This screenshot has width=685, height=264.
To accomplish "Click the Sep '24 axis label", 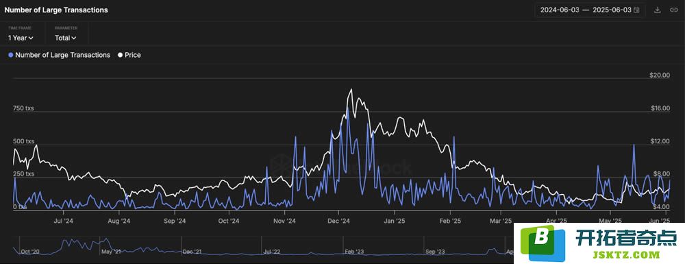I will (175, 221).
